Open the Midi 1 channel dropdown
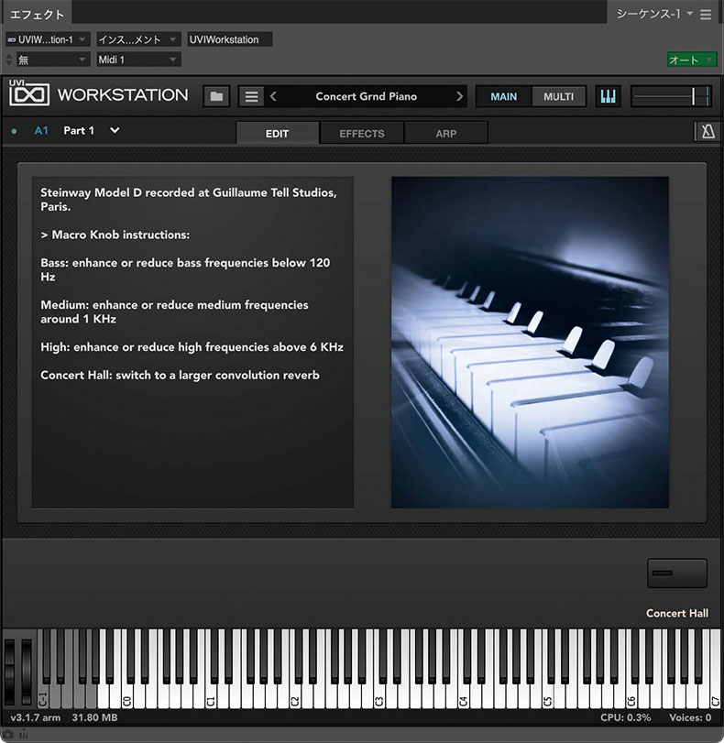This screenshot has height=743, width=724. 138,60
